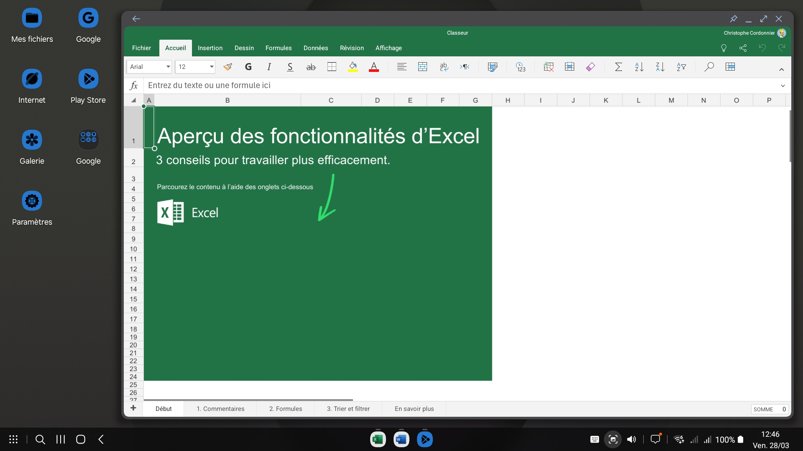
Task: Open the Arial font name dropdown
Action: pos(149,67)
